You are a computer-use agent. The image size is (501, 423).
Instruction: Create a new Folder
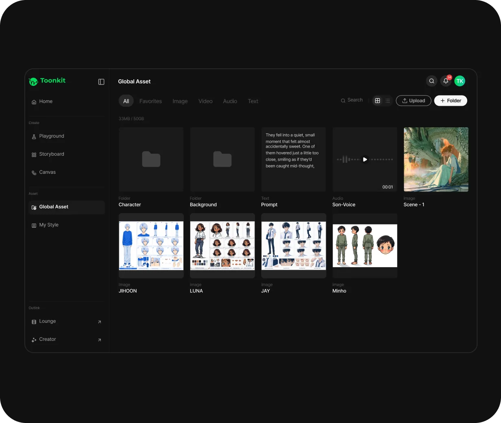click(x=451, y=100)
